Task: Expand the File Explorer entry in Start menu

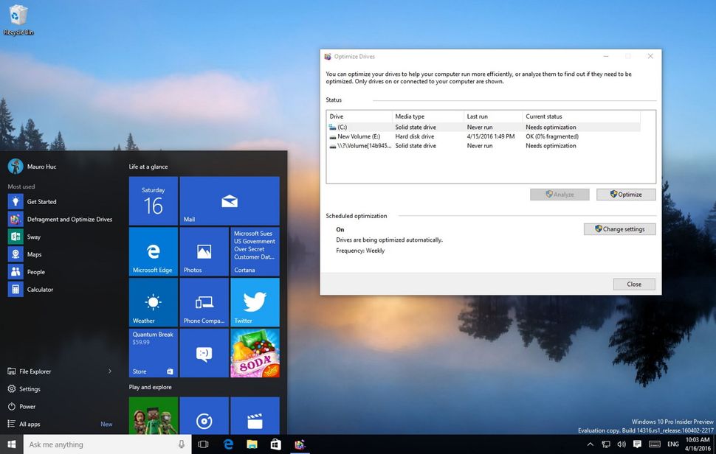Action: click(111, 371)
